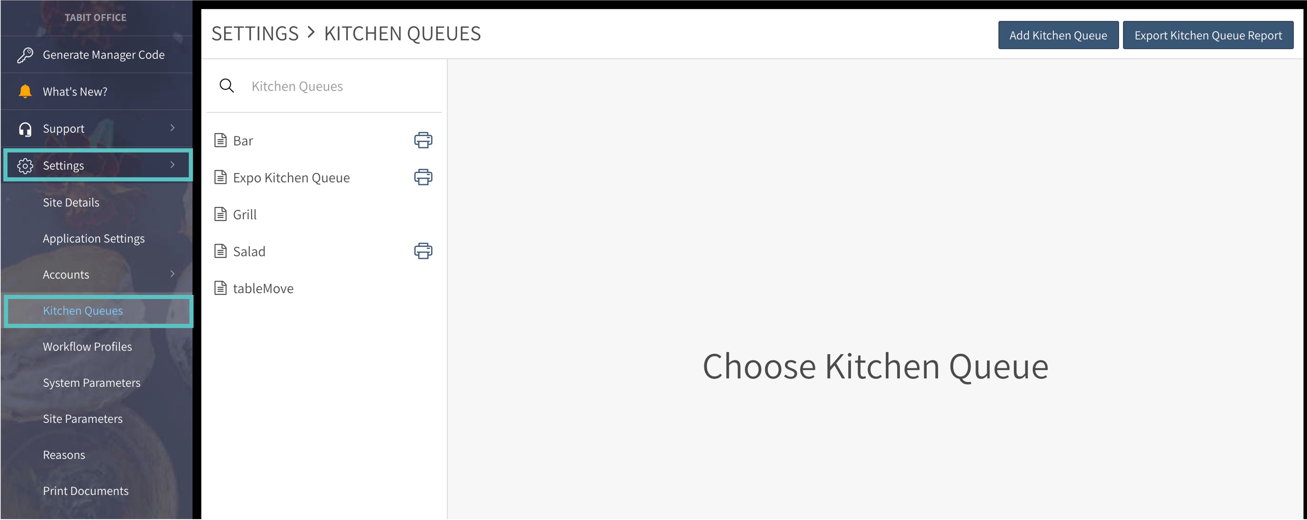1307x520 pixels.
Task: Click the printer icon next to Salad
Action: coord(423,250)
